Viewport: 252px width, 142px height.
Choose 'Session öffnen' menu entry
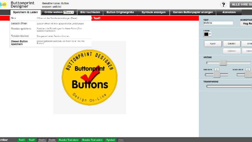point(19,23)
